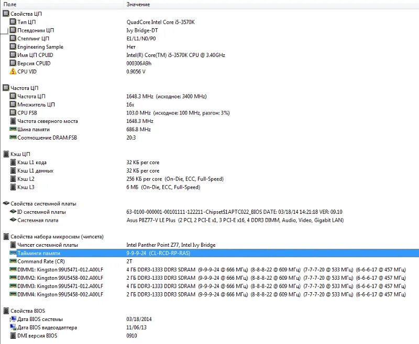The height and width of the screenshot is (344, 419).
Task: Click the Ivy Bridge-DT value
Action: pyautogui.click(x=142, y=30)
